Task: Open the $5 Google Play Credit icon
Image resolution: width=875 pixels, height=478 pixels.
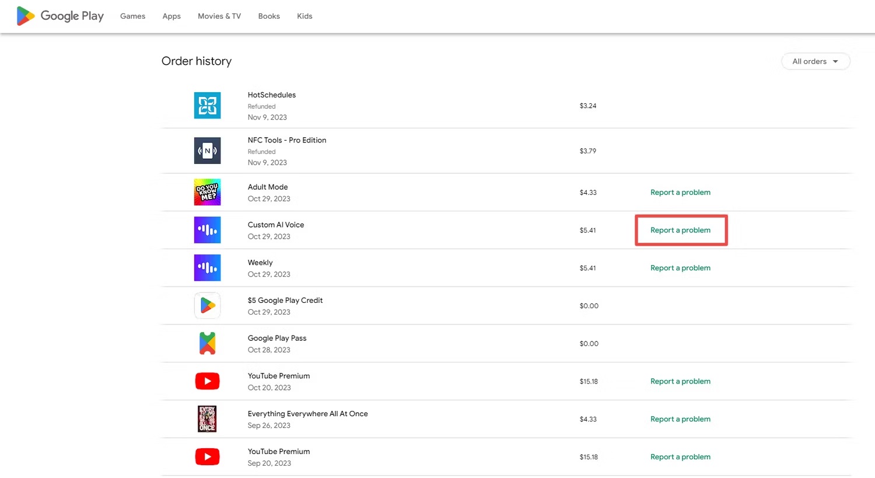Action: point(207,306)
